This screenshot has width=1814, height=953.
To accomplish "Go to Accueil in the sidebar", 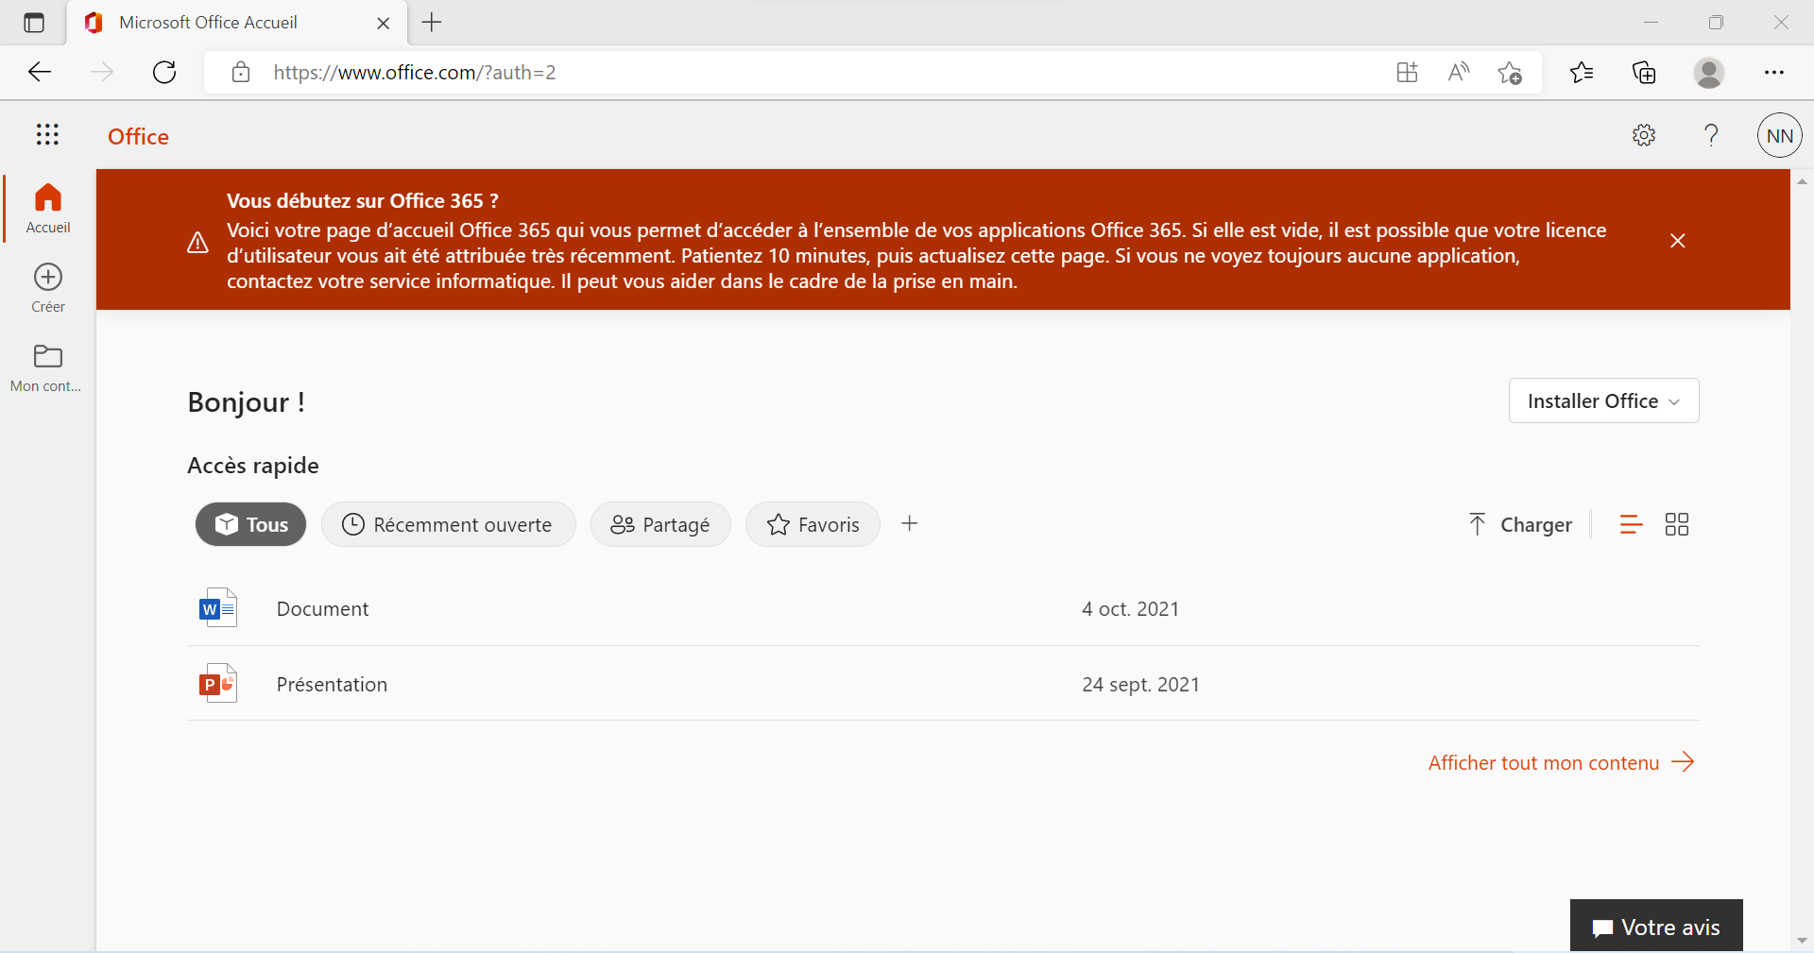I will pyautogui.click(x=48, y=208).
